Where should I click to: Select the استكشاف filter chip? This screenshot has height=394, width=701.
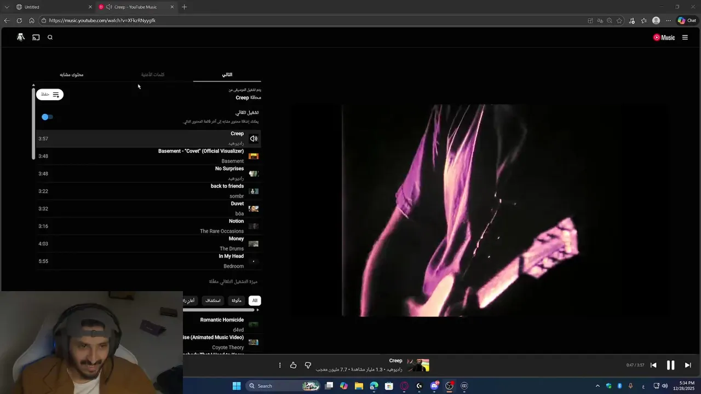tap(213, 300)
